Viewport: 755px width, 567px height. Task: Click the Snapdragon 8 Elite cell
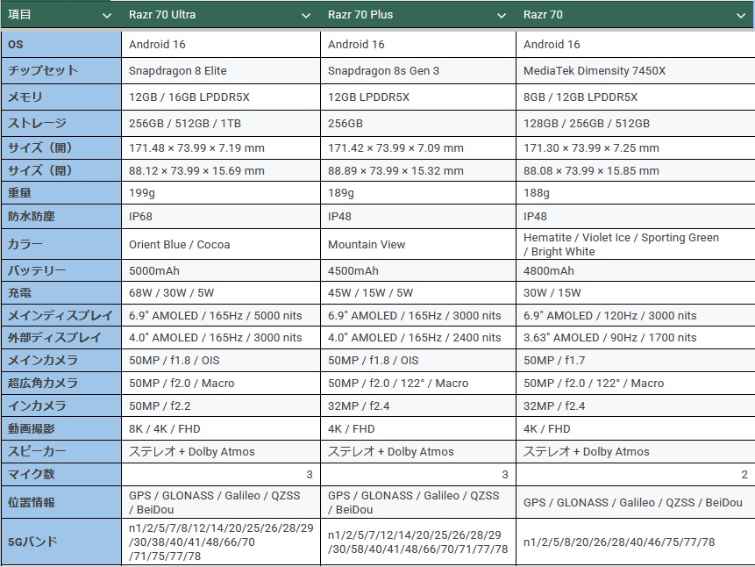(x=221, y=71)
